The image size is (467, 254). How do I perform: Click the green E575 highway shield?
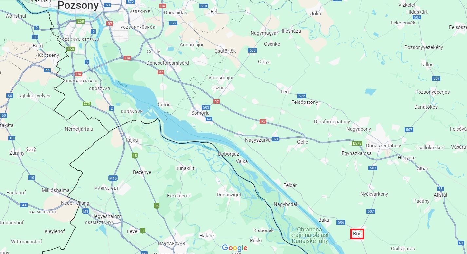pyautogui.click(x=357, y=143)
